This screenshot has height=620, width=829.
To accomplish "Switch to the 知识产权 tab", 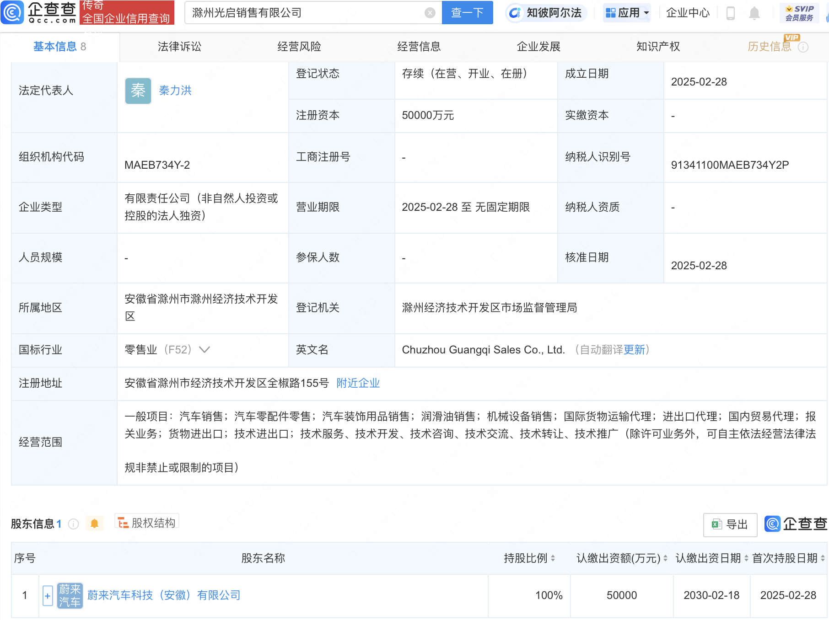I will (658, 47).
